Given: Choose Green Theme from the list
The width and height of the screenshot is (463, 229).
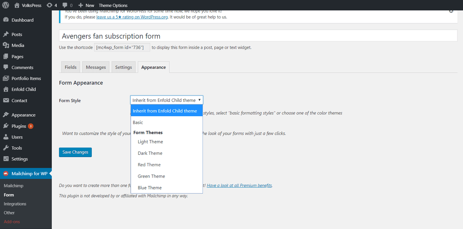Looking at the screenshot, I should 167,176.
